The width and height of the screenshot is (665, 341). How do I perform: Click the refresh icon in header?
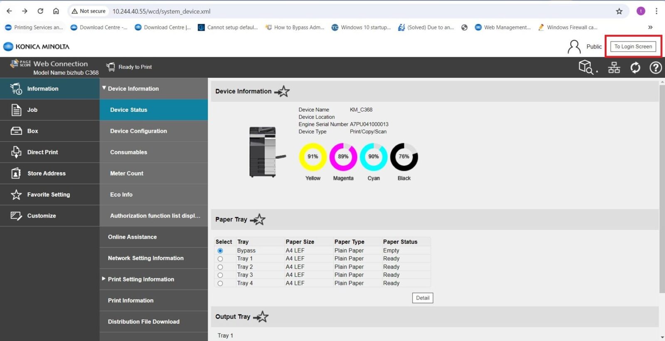pyautogui.click(x=635, y=67)
